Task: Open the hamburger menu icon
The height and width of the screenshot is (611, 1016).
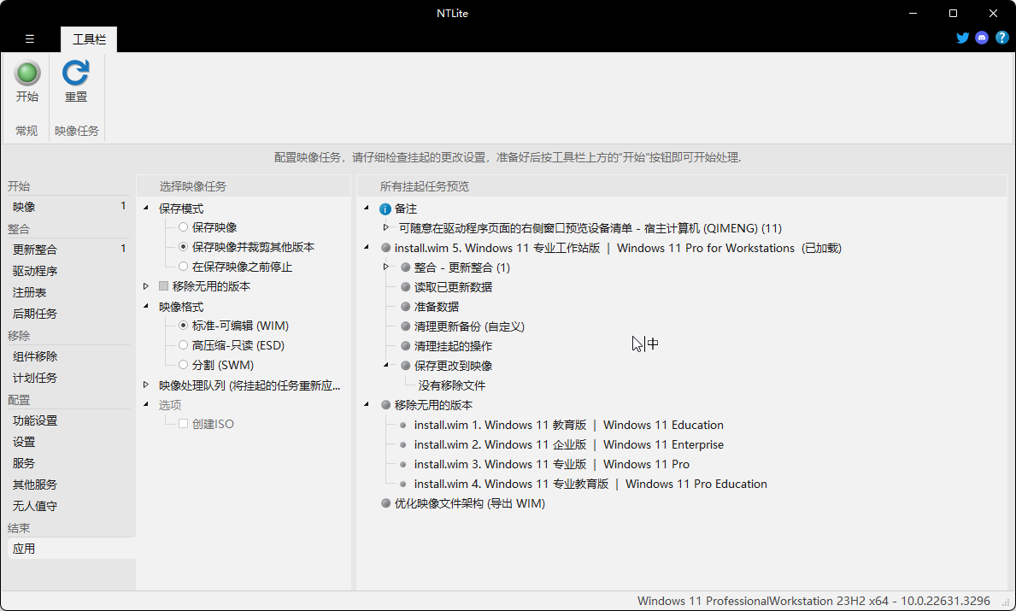Action: pos(30,38)
